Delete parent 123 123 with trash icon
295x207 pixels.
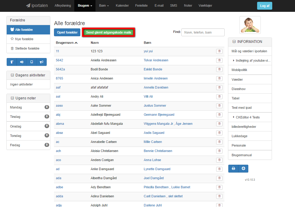pyautogui.click(x=220, y=51)
